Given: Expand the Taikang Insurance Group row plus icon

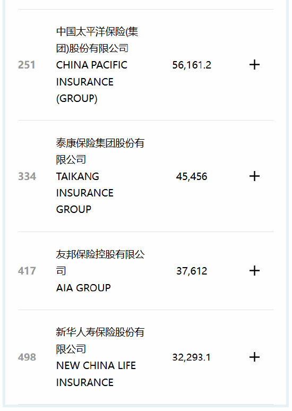Looking at the screenshot, I should point(254,176).
